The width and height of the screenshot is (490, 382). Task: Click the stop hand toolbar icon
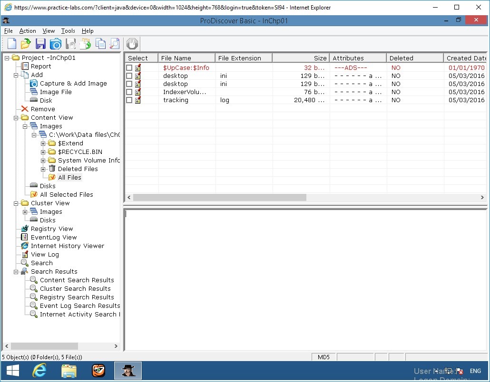132,44
